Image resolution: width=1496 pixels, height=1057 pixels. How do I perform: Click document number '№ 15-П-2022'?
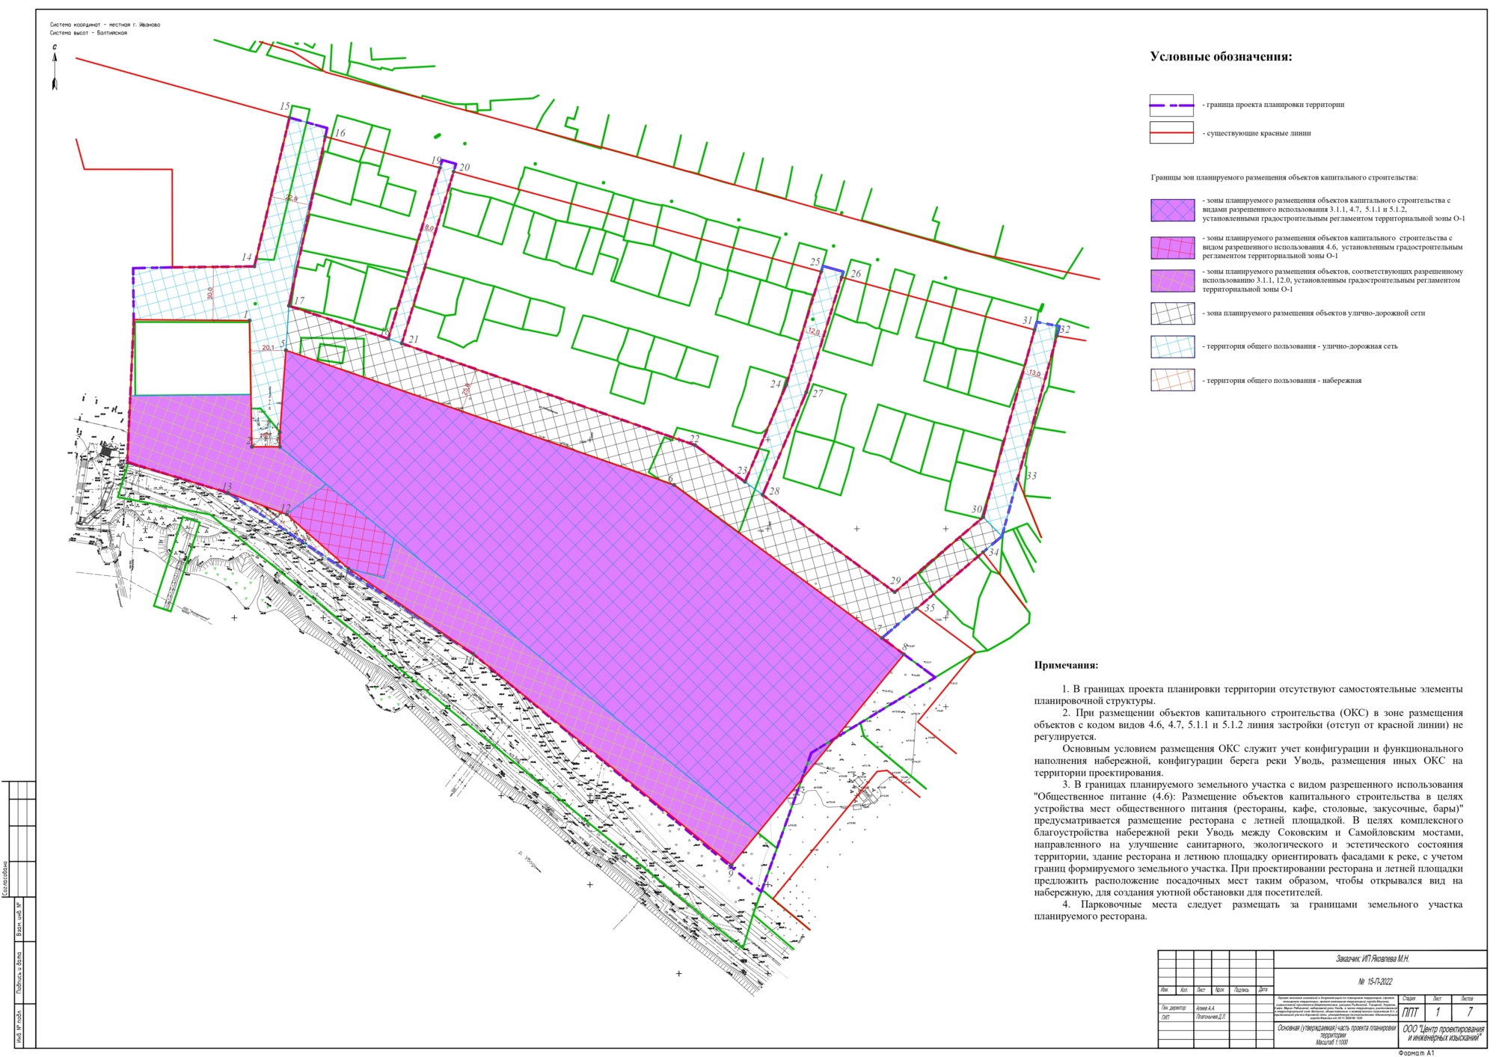coord(1375,981)
